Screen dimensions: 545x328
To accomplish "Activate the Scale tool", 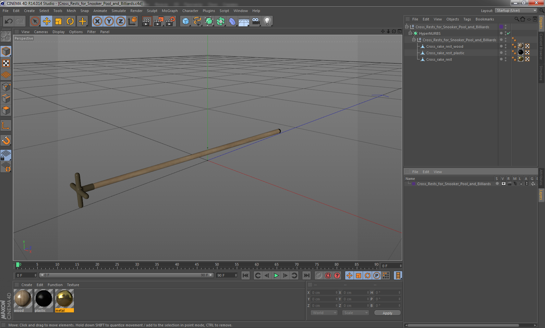I will 58,21.
